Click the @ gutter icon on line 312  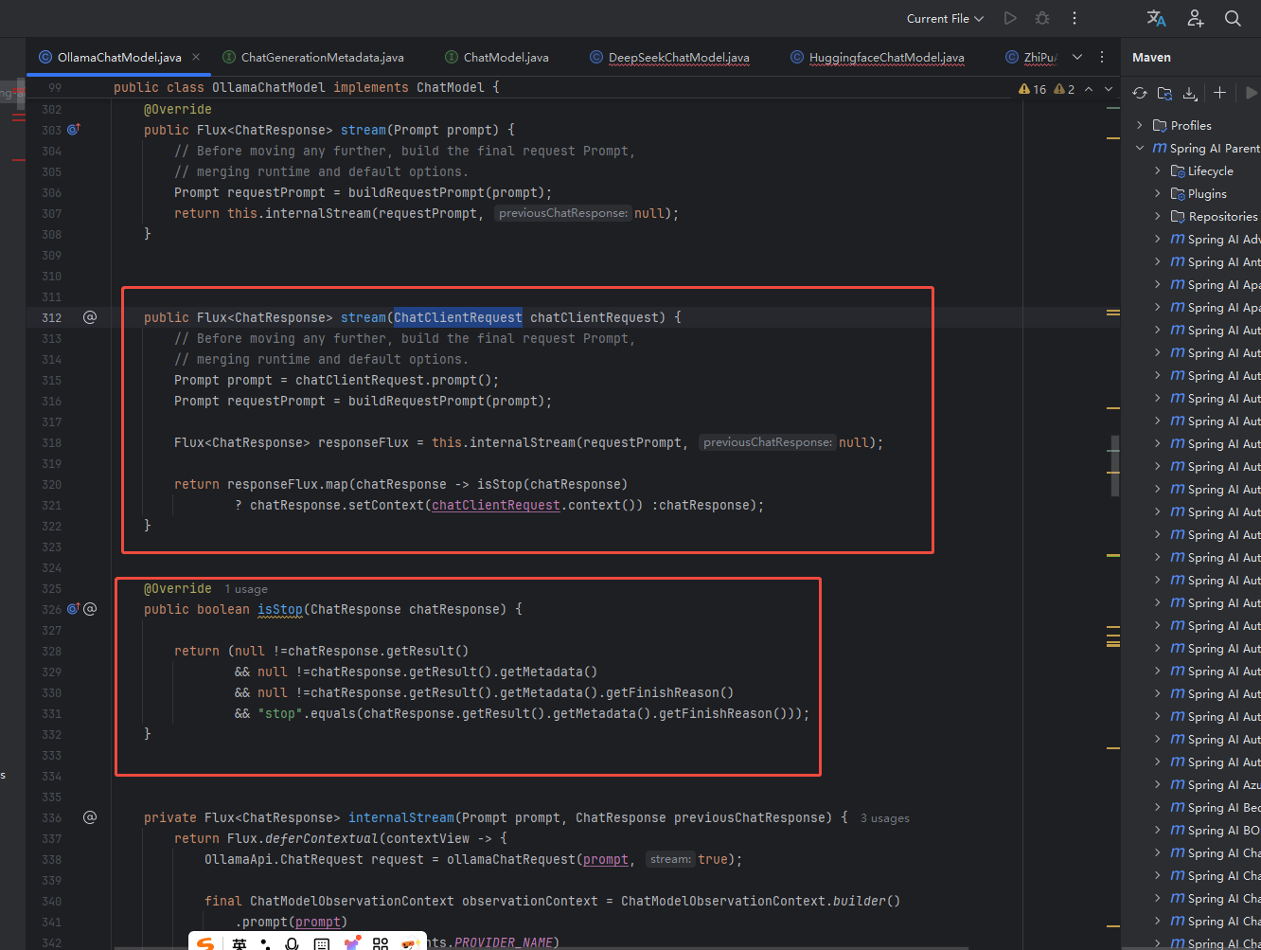tap(90, 317)
